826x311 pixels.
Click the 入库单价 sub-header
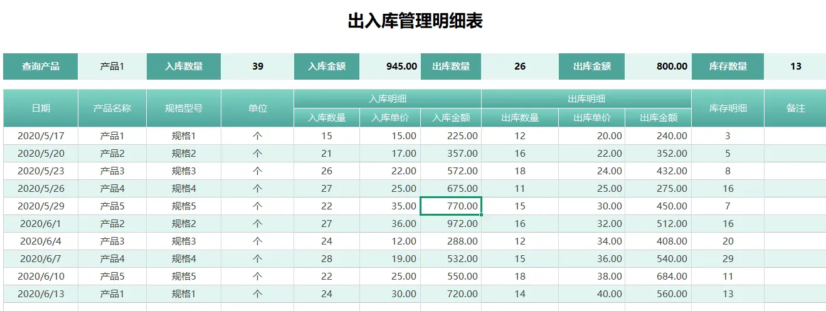coord(390,117)
